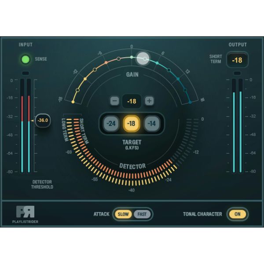Decrease target with the minus button
This screenshot has height=264, width=264.
(115, 101)
